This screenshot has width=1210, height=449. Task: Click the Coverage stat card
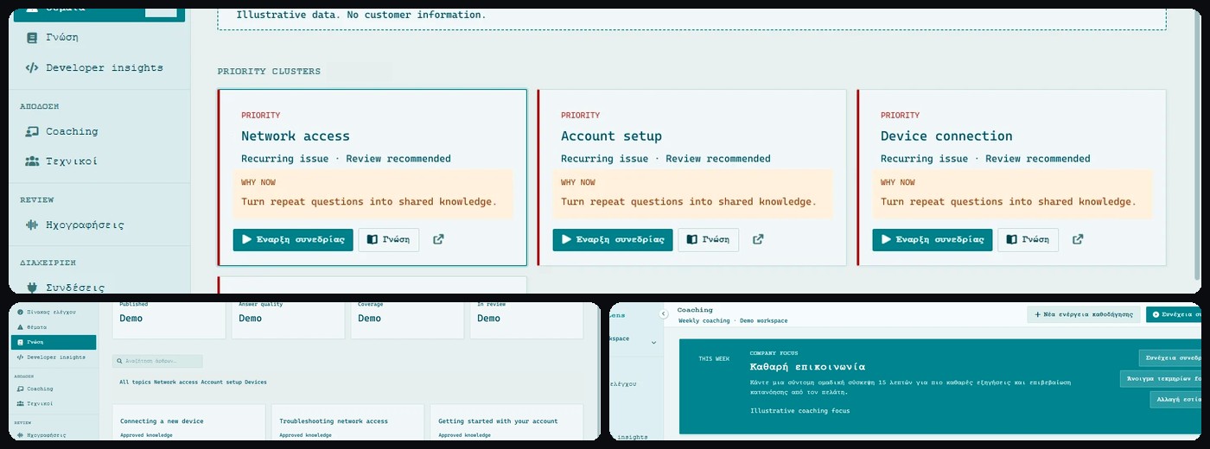point(407,319)
